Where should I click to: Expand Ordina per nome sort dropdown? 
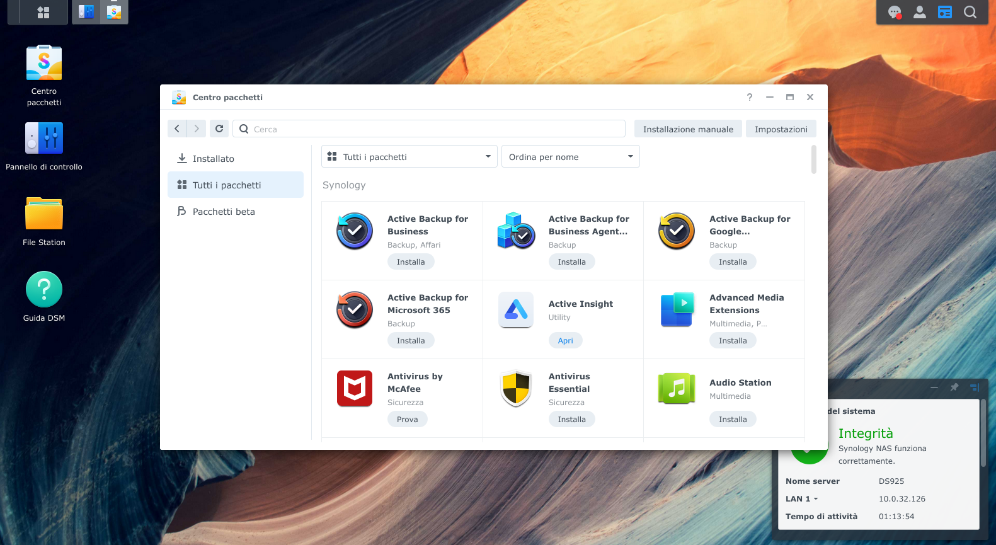571,157
